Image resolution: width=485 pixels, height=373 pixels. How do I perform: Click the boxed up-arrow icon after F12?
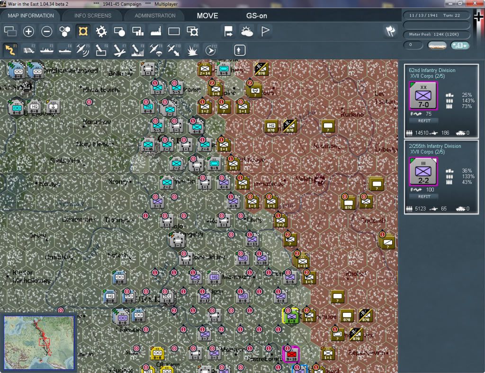click(239, 50)
